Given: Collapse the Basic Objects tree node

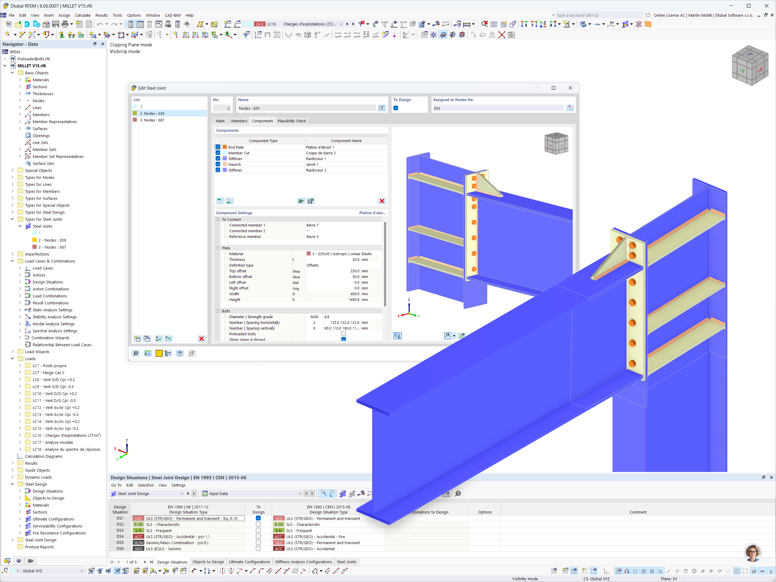Looking at the screenshot, I should tap(12, 73).
